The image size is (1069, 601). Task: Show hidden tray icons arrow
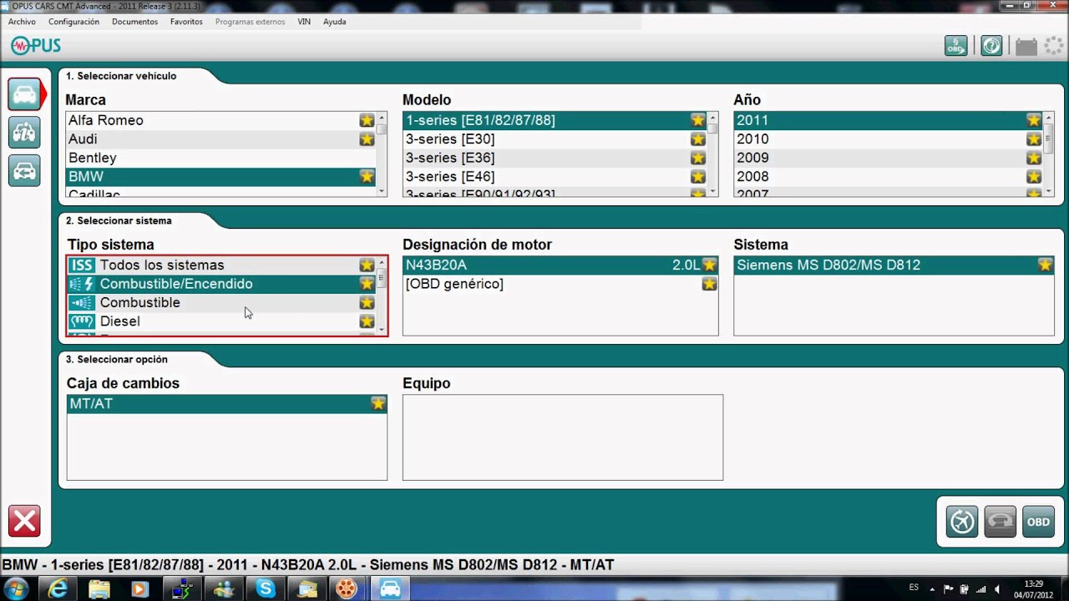(932, 588)
